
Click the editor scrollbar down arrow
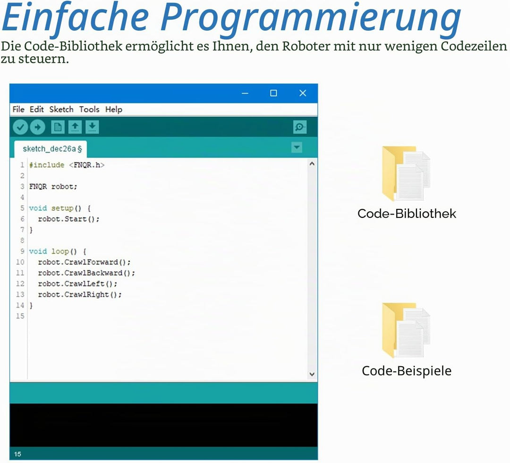pos(312,374)
